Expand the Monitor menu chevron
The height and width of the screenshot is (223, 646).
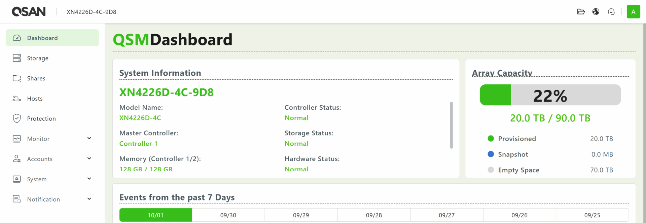[89, 138]
